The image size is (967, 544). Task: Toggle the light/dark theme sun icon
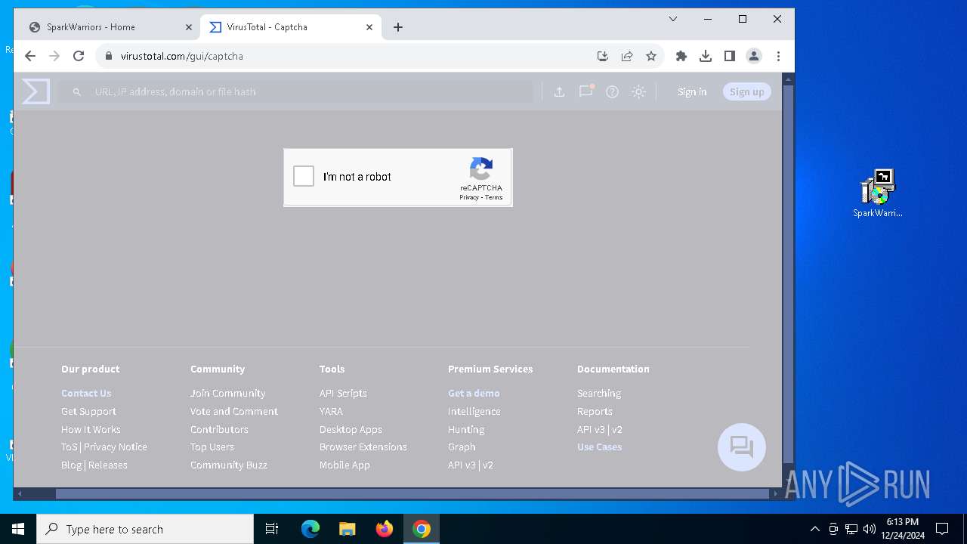point(638,91)
